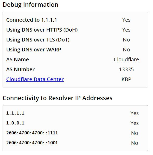The image size is (153, 155).
Task: Click the No value for DNS over WARP
Action: (x=126, y=50)
